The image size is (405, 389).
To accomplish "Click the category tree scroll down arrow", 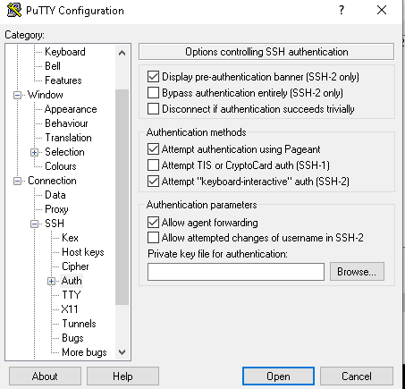I will click(x=122, y=352).
